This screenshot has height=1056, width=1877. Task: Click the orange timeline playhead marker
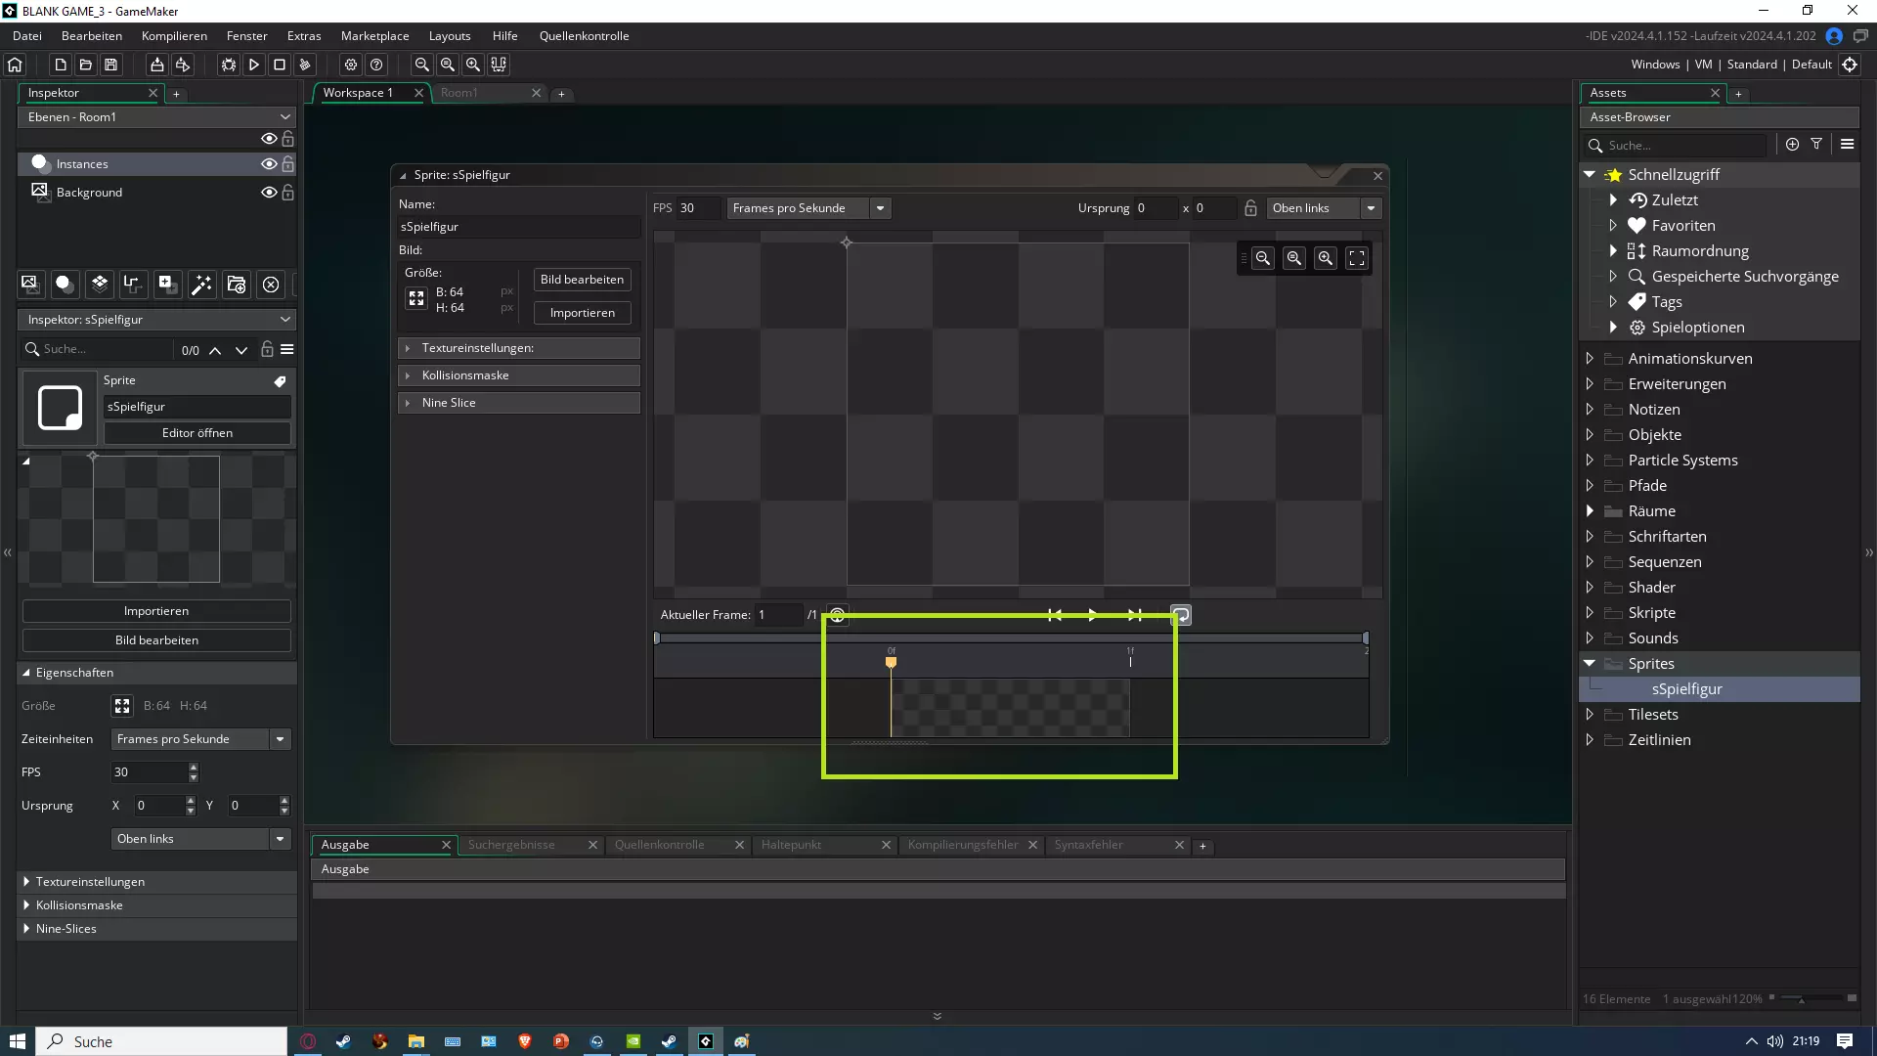tap(891, 662)
